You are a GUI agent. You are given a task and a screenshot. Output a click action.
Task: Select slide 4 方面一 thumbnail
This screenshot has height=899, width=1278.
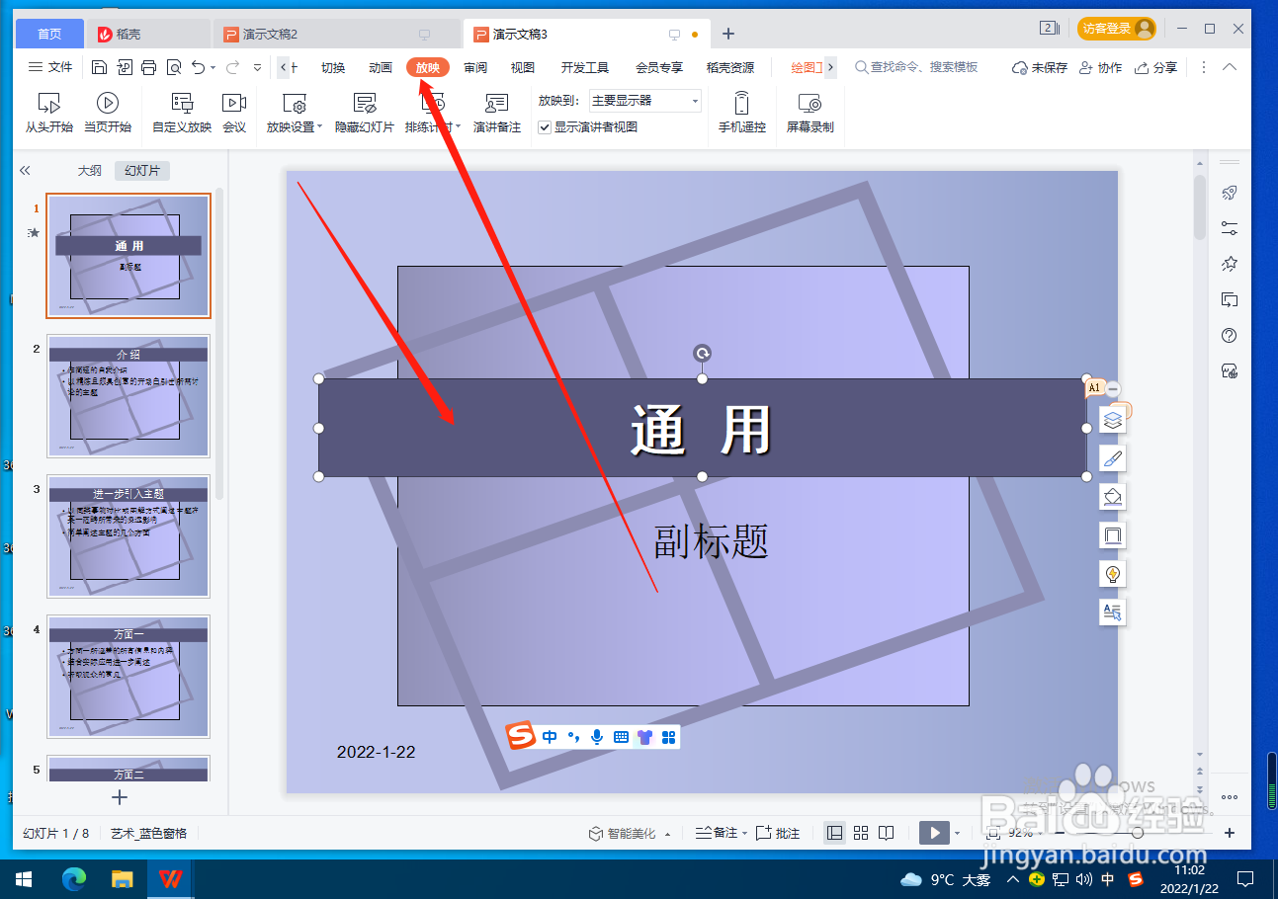pyautogui.click(x=128, y=677)
